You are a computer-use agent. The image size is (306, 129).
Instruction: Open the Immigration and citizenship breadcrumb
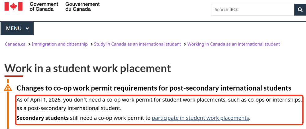(60, 44)
